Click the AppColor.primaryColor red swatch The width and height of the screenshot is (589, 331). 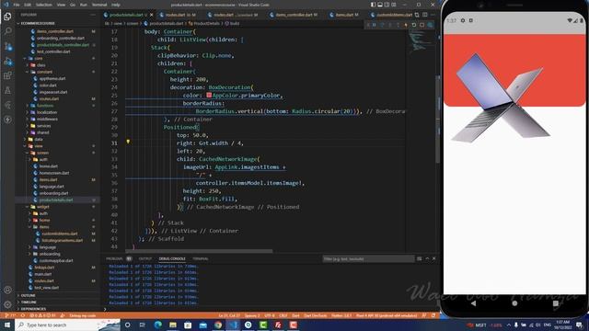click(209, 96)
